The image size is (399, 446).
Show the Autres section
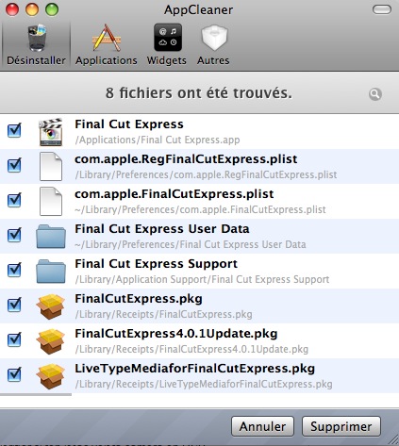pos(213,45)
